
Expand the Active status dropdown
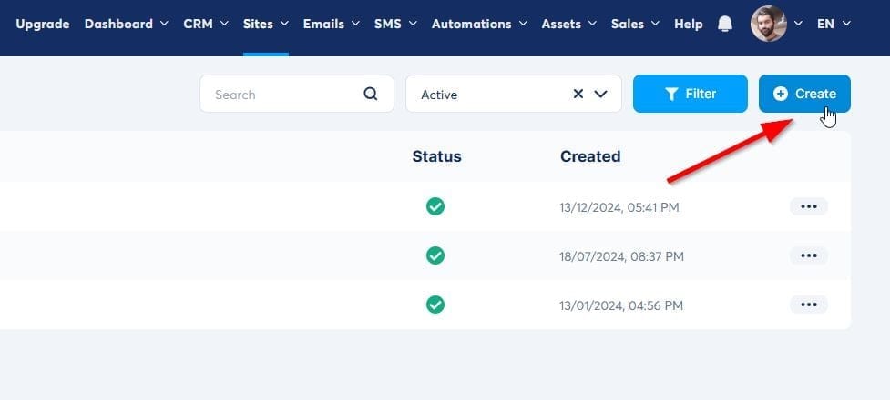pyautogui.click(x=601, y=94)
